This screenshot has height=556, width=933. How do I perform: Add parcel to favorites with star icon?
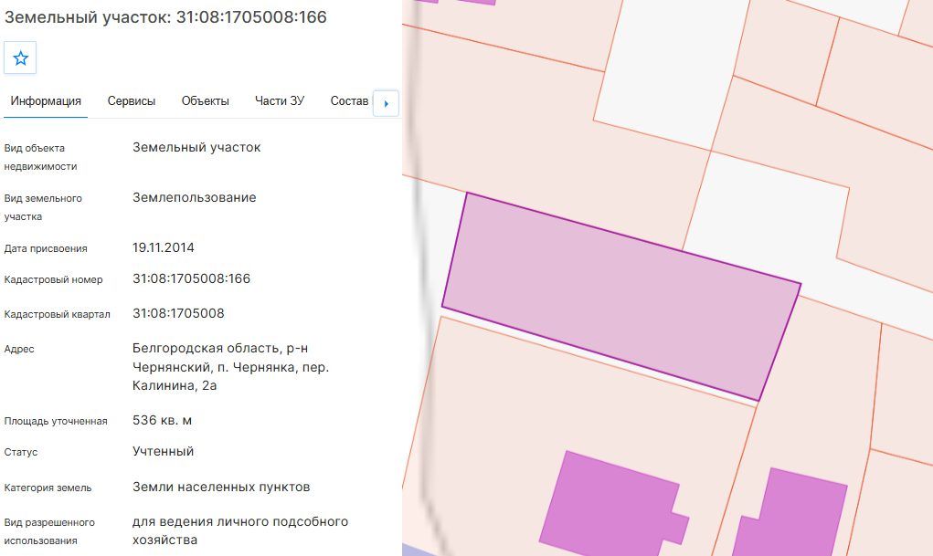20,58
